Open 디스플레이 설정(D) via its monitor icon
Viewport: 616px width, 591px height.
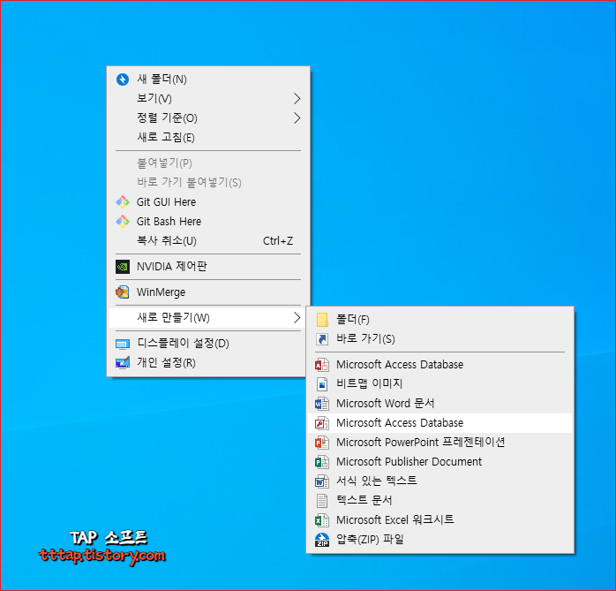[x=123, y=344]
